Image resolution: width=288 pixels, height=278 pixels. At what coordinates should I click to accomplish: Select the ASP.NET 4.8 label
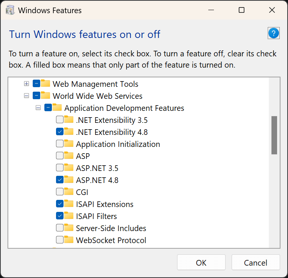point(97,180)
